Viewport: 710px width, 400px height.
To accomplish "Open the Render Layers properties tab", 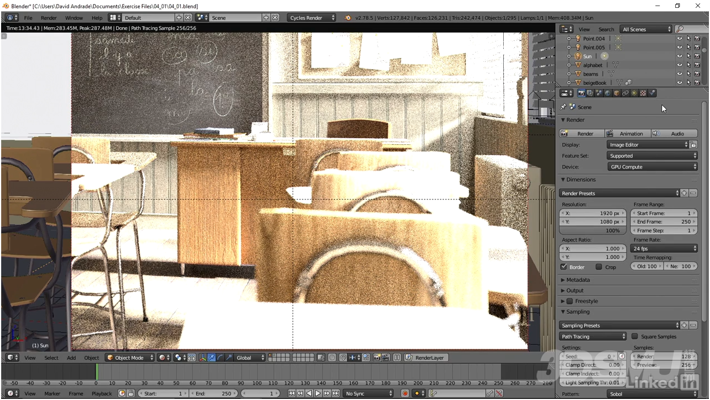I will (590, 93).
